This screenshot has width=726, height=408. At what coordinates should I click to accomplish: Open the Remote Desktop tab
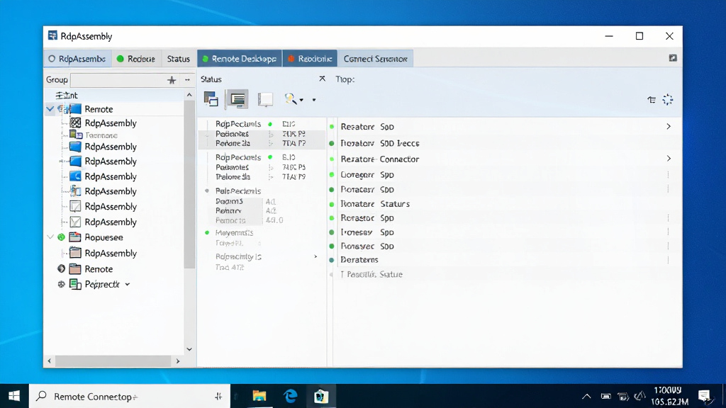pos(240,59)
